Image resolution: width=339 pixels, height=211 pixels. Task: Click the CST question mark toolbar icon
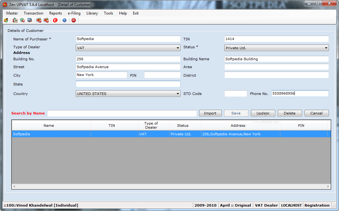[x=46, y=20]
